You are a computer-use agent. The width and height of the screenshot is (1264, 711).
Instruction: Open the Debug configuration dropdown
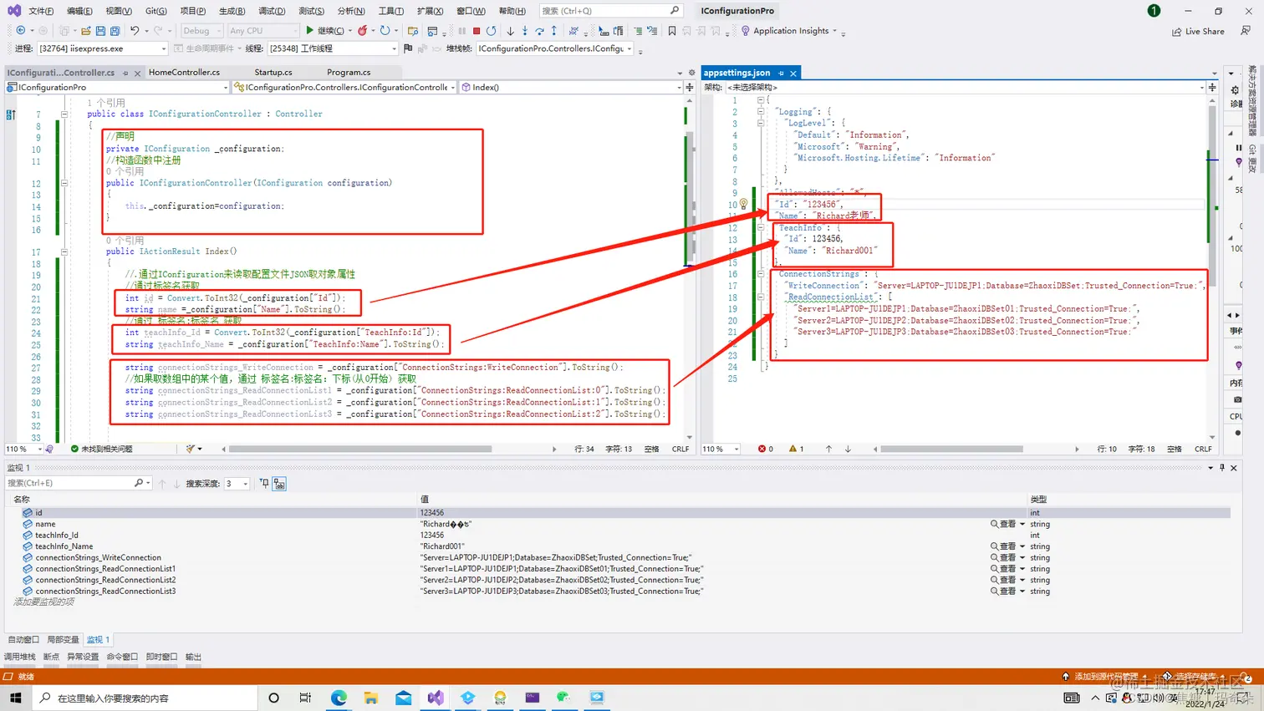pos(201,31)
